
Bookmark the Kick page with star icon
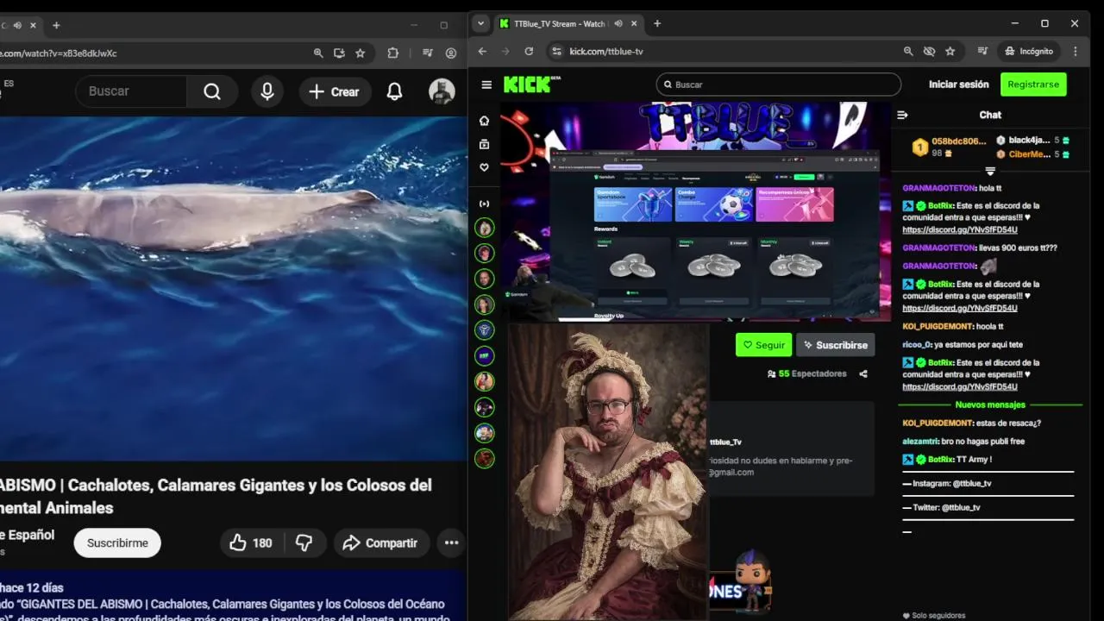(x=950, y=51)
